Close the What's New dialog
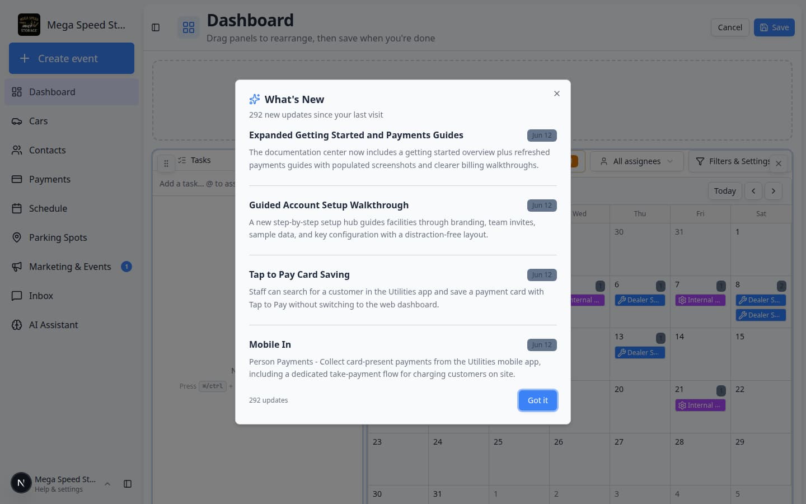Viewport: 806px width, 504px height. (556, 94)
